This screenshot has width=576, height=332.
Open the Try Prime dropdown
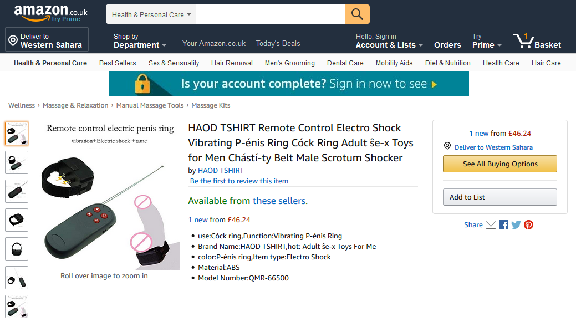pyautogui.click(x=486, y=41)
